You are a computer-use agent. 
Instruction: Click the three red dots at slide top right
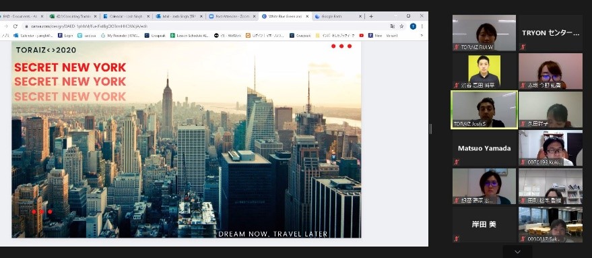coord(341,46)
